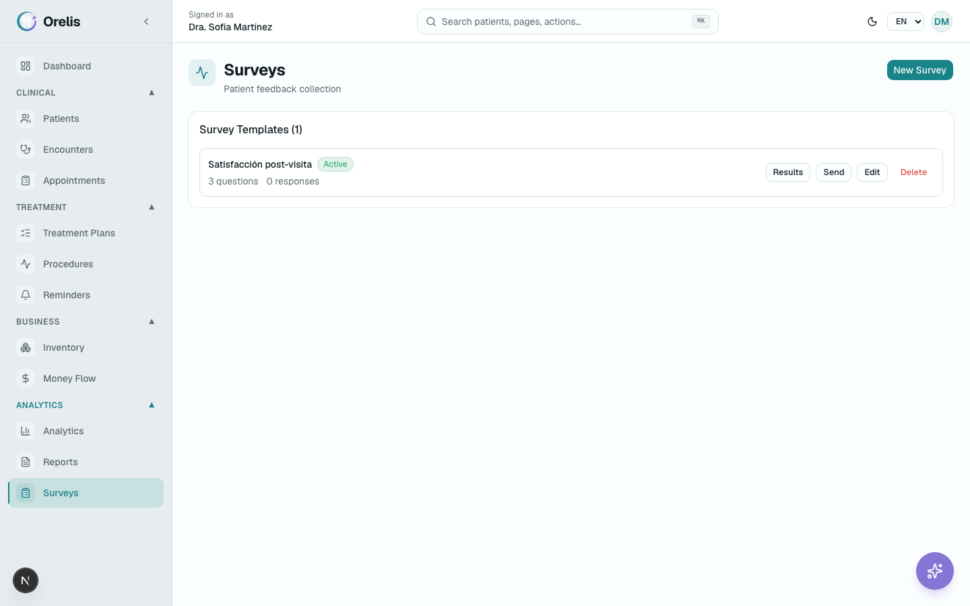Click the Encounters stethoscope icon
Viewport: 970px width, 606px height.
point(26,149)
